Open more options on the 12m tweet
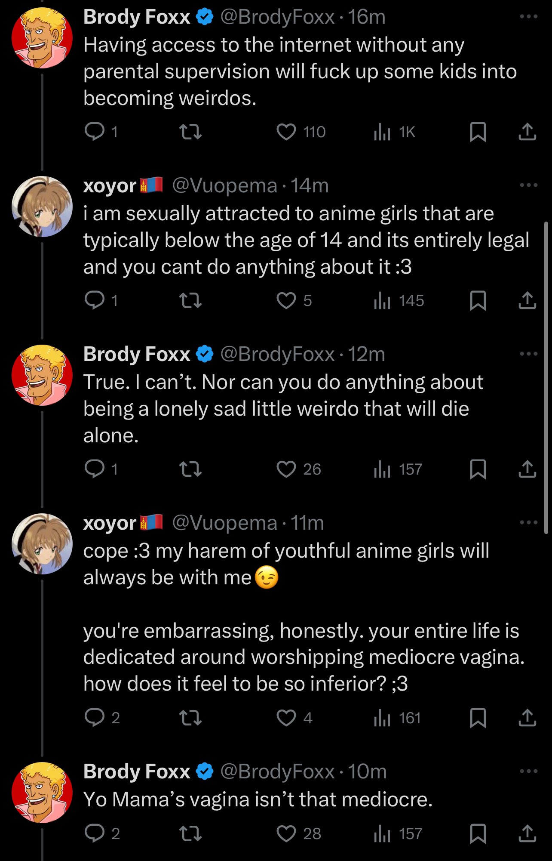Image resolution: width=552 pixels, height=861 pixels. coord(528,354)
